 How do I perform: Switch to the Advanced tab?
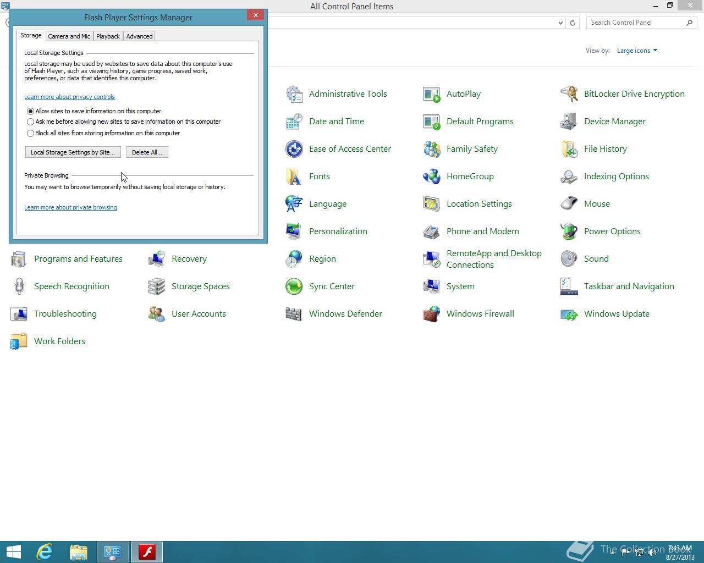point(139,36)
